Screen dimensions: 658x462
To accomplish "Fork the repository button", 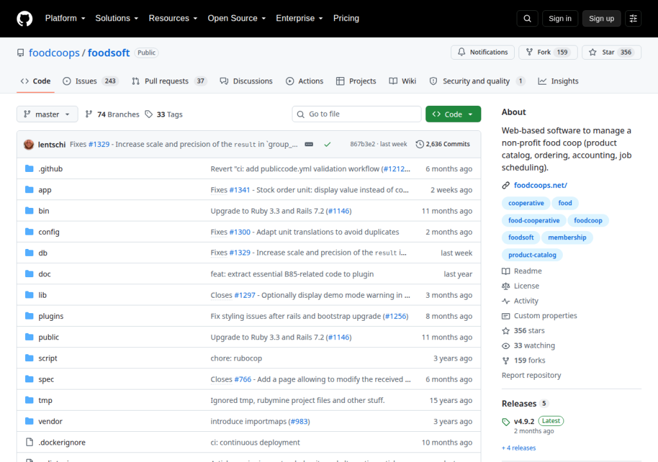I will pos(548,53).
